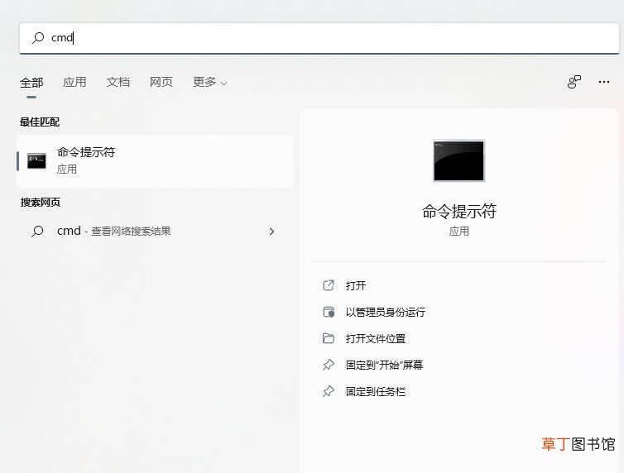The height and width of the screenshot is (473, 624).
Task: Switch to the 应用 tab
Action: click(x=74, y=82)
